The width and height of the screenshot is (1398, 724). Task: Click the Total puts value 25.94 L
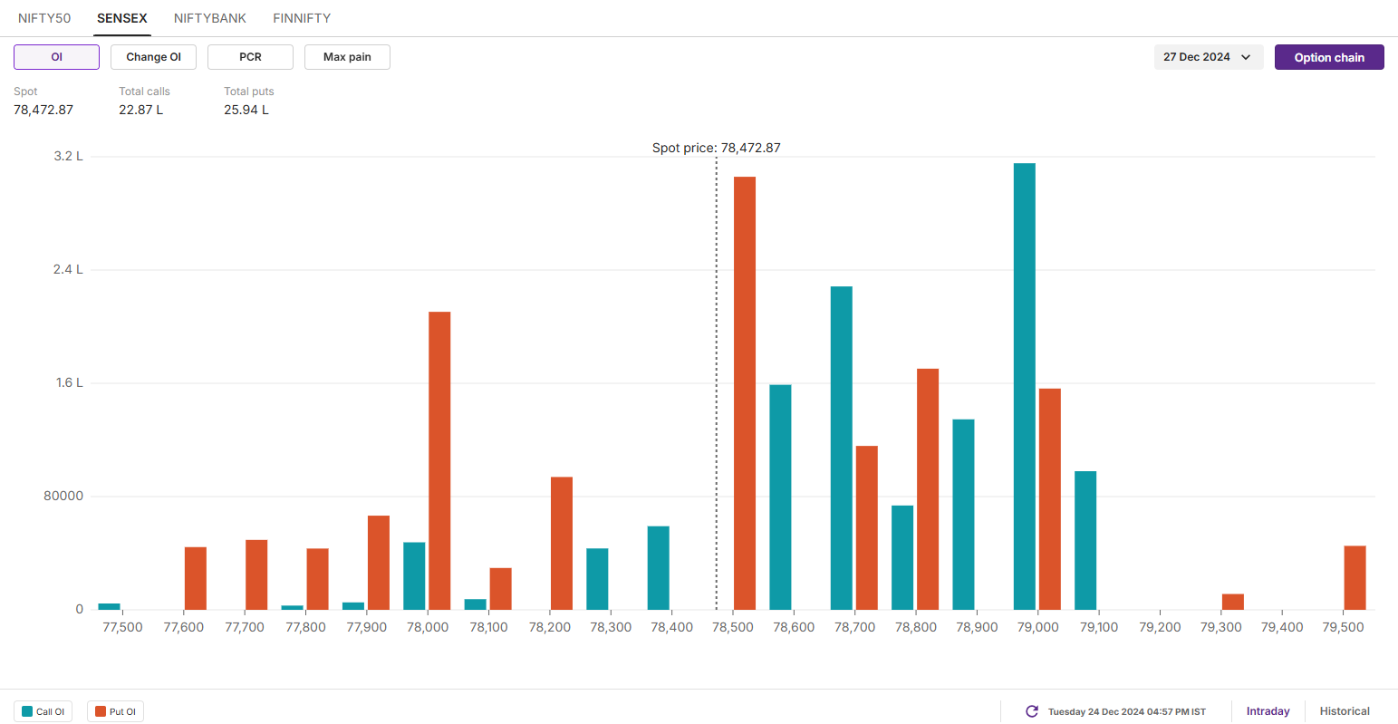[246, 110]
